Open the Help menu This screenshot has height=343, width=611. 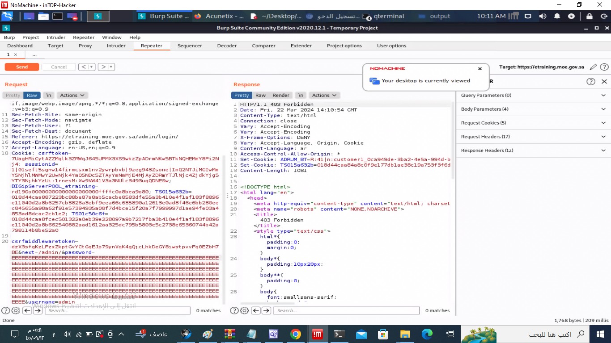pos(135,38)
